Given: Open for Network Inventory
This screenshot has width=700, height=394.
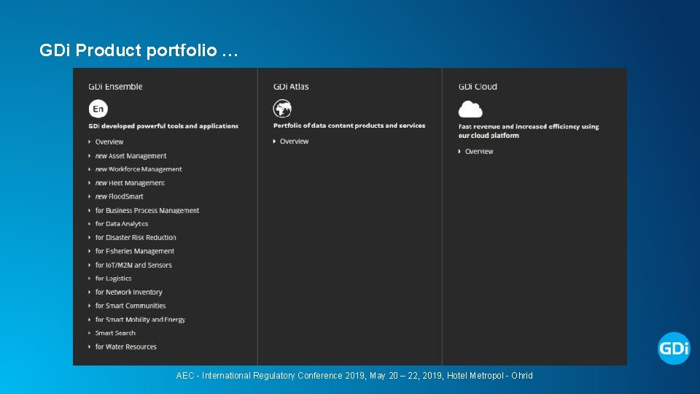Looking at the screenshot, I should pyautogui.click(x=128, y=292).
